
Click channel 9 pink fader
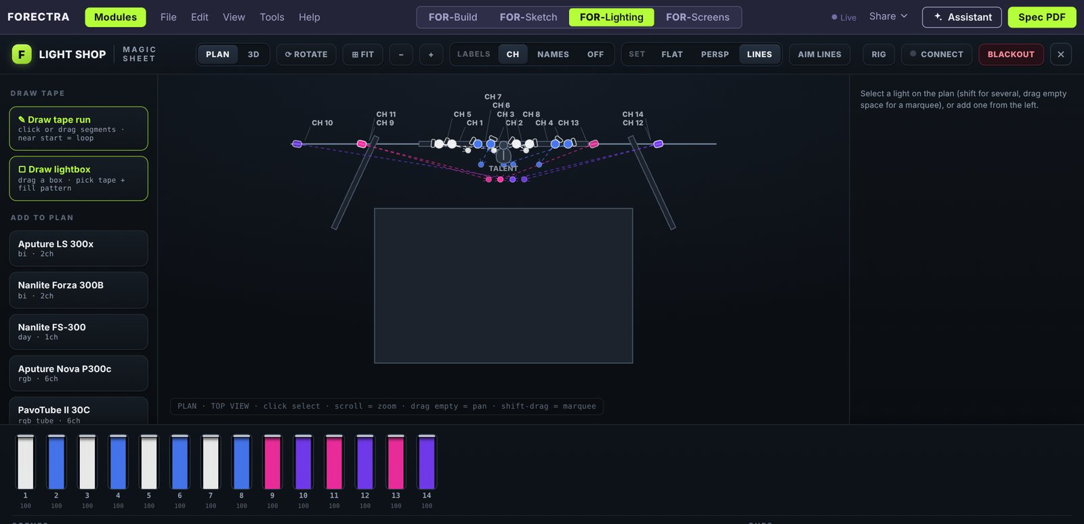pos(272,462)
